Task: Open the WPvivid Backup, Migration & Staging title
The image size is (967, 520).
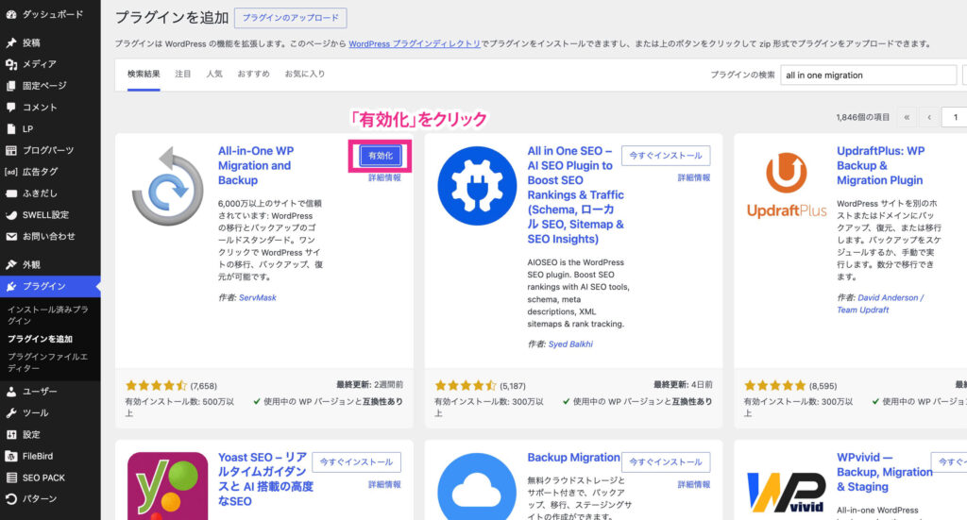Action: click(884, 472)
